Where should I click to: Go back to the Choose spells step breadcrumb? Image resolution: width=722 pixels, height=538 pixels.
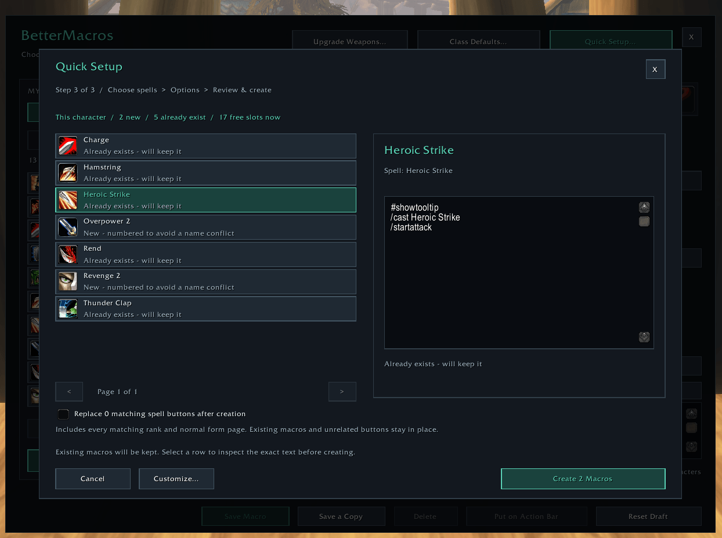tap(132, 90)
